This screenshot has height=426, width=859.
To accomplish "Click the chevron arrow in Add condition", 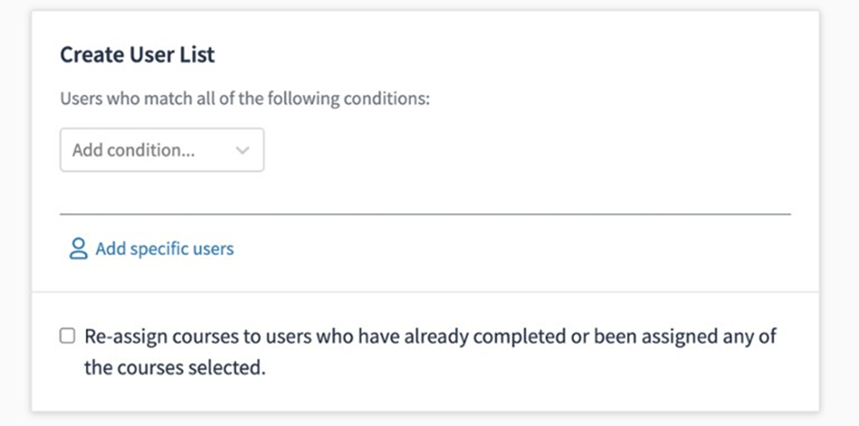I will [243, 151].
